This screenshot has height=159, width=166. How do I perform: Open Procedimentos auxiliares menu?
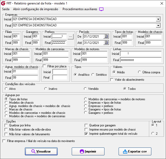80,9
